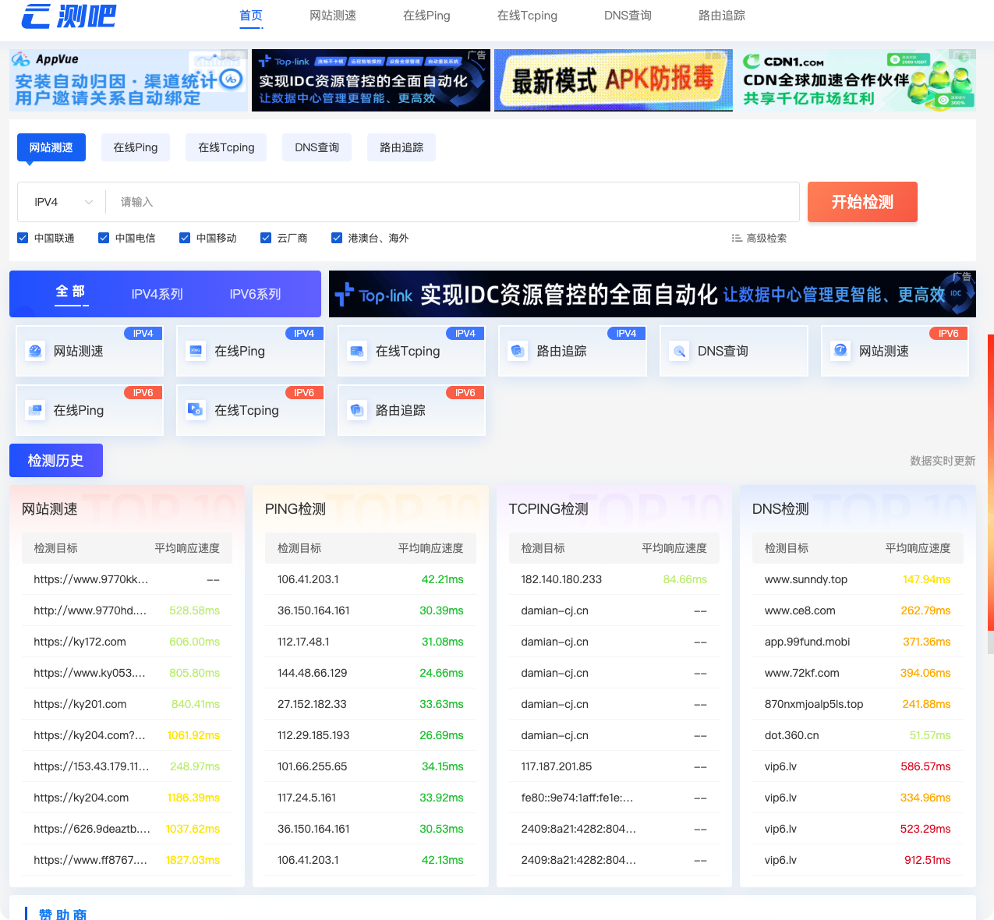Viewport: 994px width, 920px height.
Task: Open 路由追踪 in the top navigation
Action: (x=722, y=16)
